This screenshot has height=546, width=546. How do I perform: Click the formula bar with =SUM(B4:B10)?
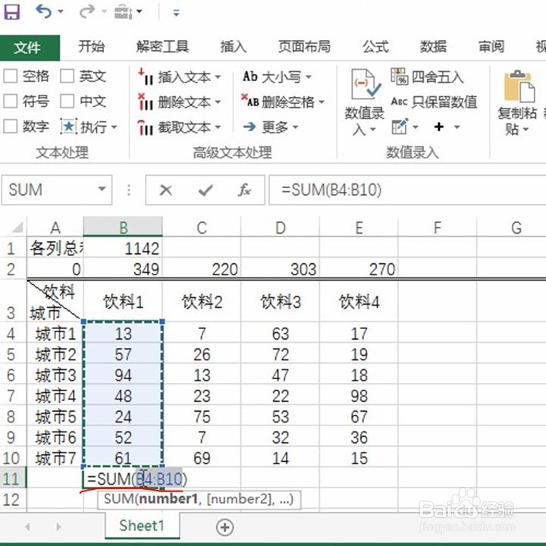pyautogui.click(x=407, y=190)
